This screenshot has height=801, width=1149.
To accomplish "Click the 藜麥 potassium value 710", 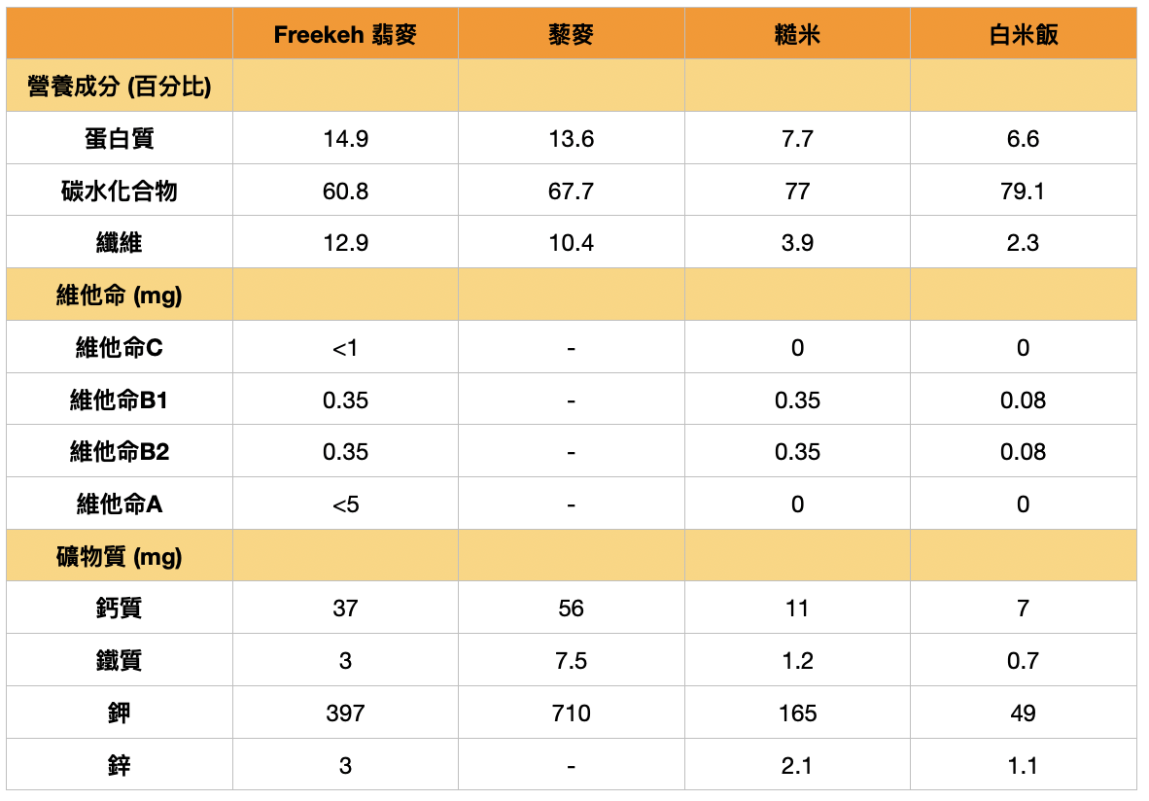I will tap(571, 714).
